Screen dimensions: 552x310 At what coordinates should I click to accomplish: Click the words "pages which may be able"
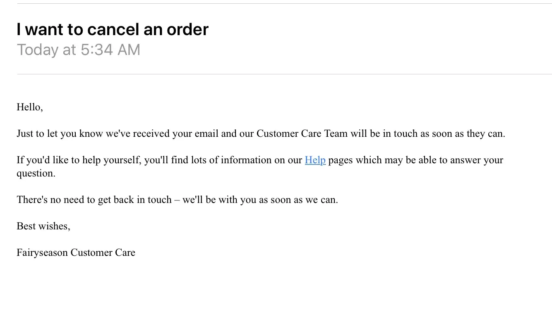click(x=376, y=160)
